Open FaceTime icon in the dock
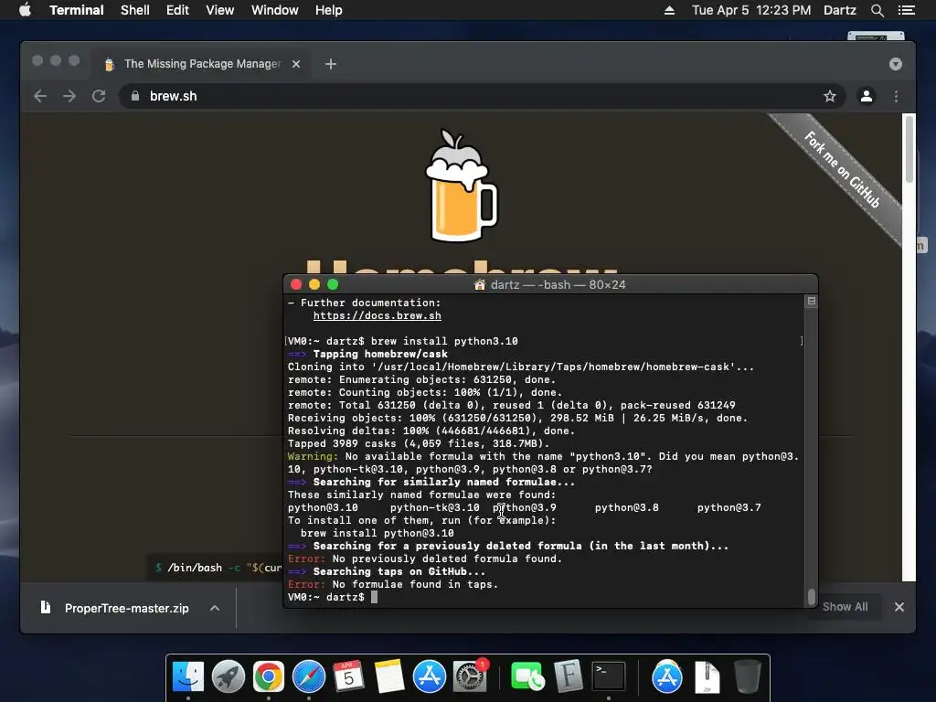Screen dimensions: 936x702 click(527, 676)
